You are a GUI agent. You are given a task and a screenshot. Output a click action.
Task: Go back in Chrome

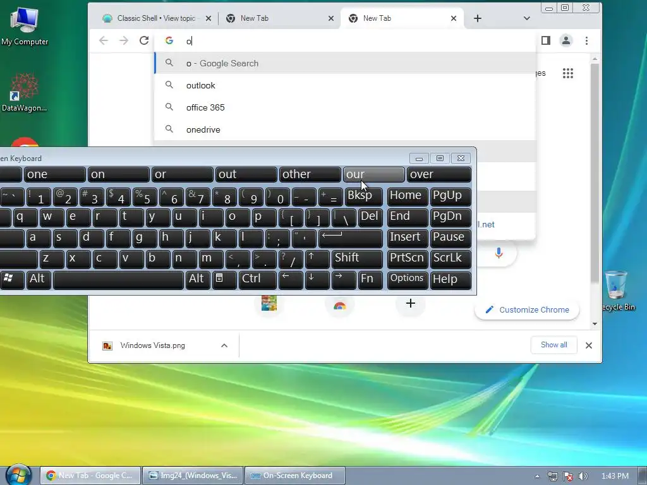(x=104, y=40)
